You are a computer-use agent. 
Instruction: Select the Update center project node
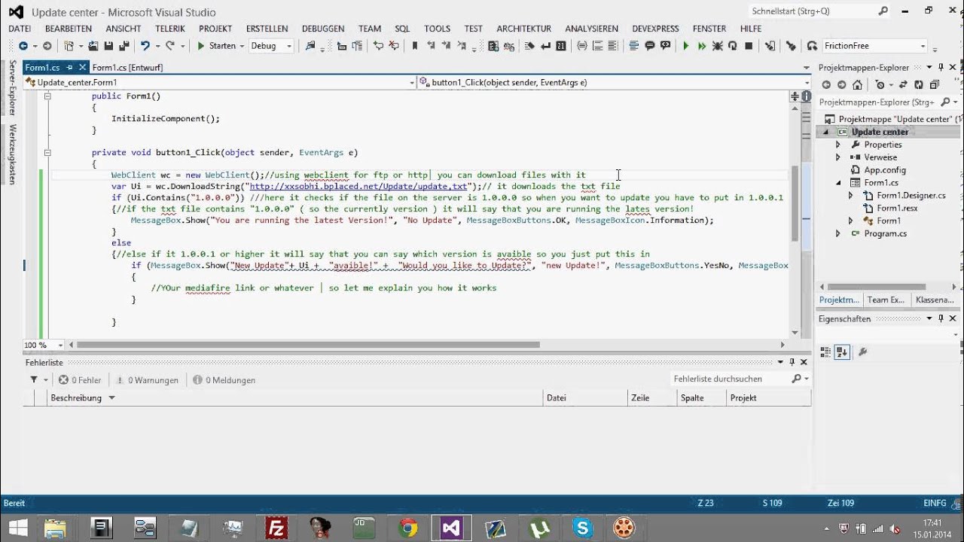pos(880,132)
